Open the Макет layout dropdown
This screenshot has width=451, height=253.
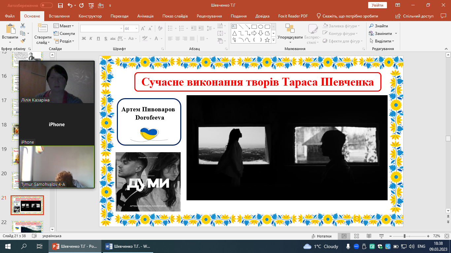pos(64,26)
